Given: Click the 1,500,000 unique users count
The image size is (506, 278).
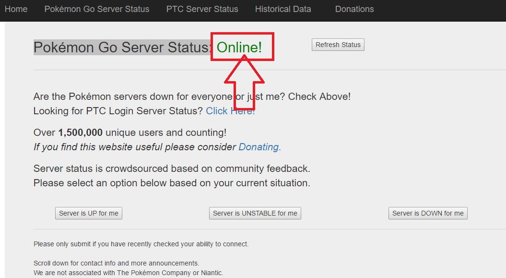Looking at the screenshot, I should click(x=81, y=133).
